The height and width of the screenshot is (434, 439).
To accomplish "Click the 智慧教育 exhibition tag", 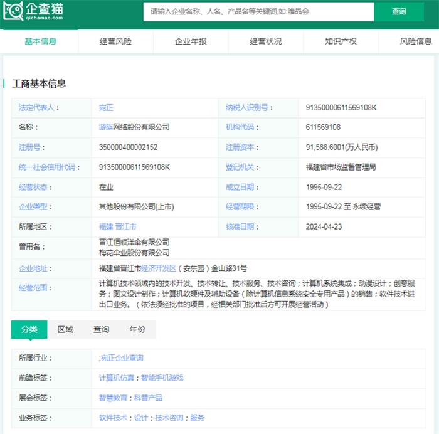I will [x=113, y=398].
